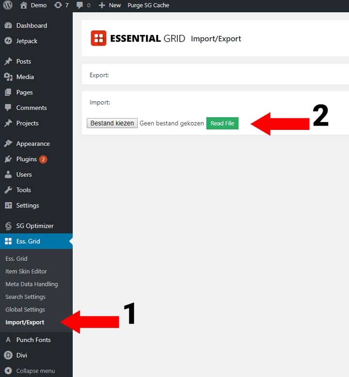Click the Users person icon
Screen dimensions: 349x377
point(8,174)
